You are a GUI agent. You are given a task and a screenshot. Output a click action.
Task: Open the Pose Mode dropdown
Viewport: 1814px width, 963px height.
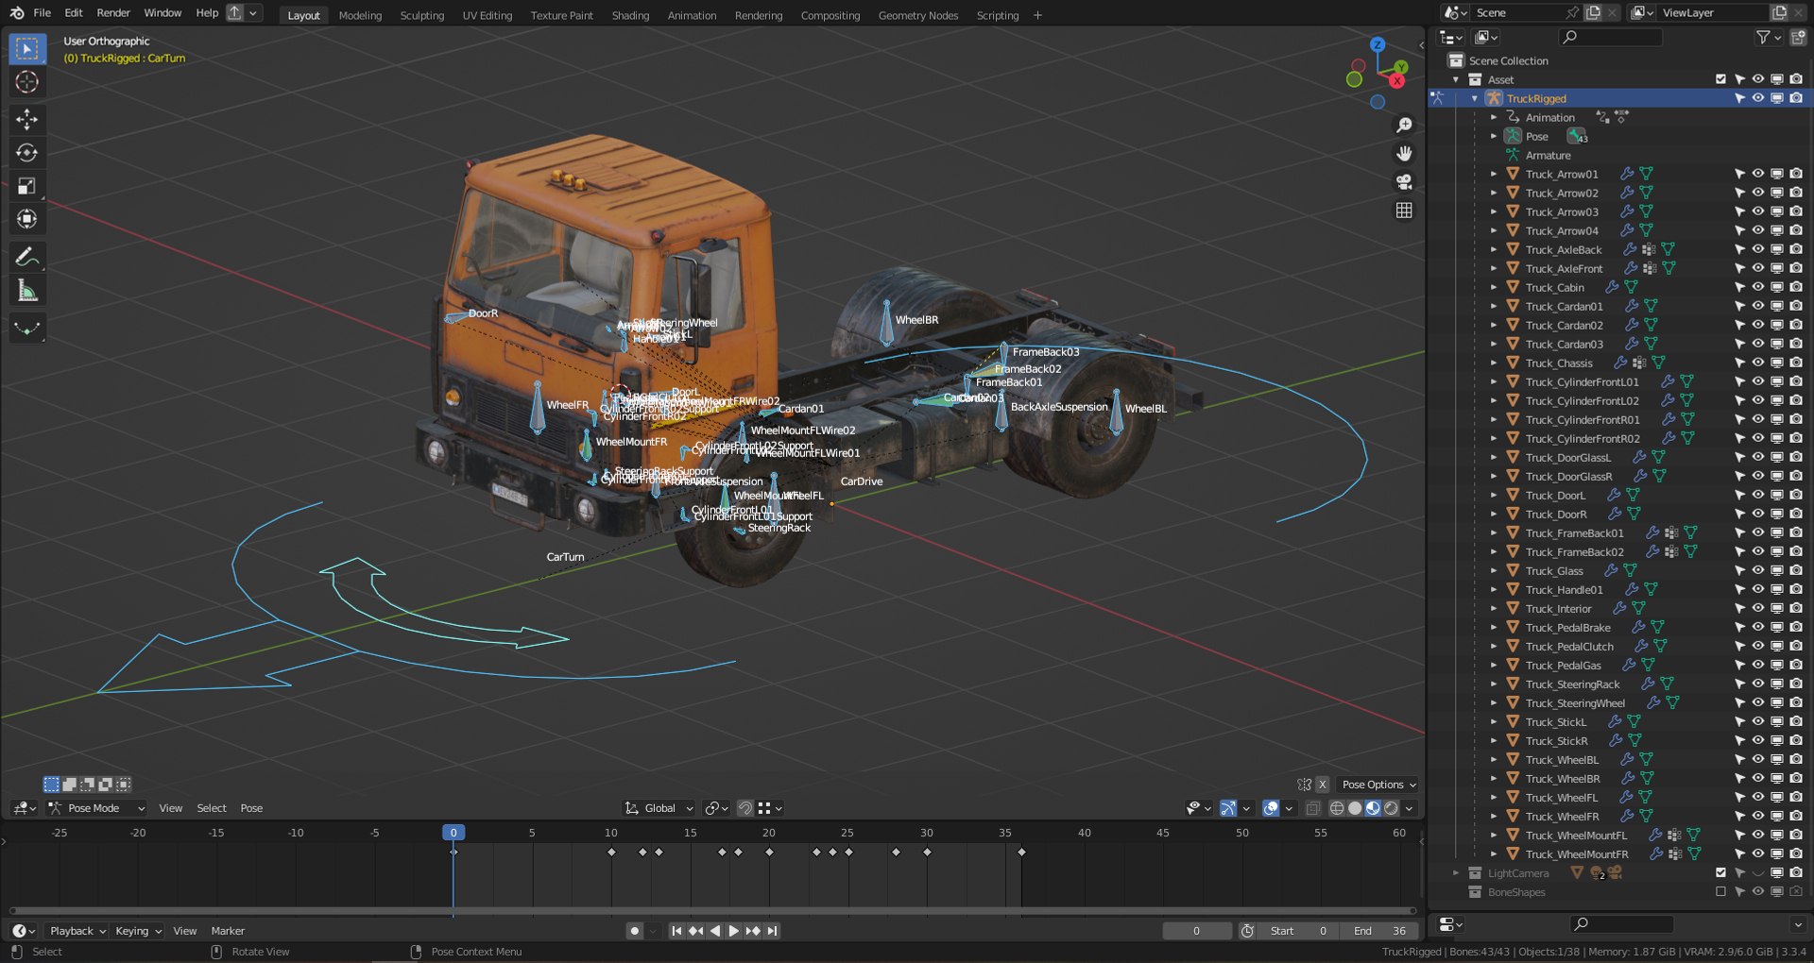pyautogui.click(x=96, y=808)
